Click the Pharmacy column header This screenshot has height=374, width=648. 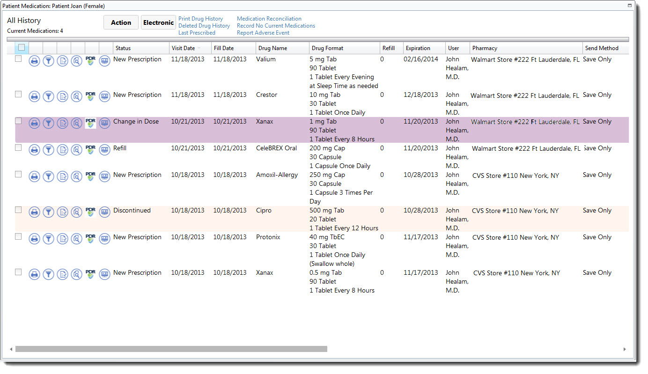click(526, 48)
